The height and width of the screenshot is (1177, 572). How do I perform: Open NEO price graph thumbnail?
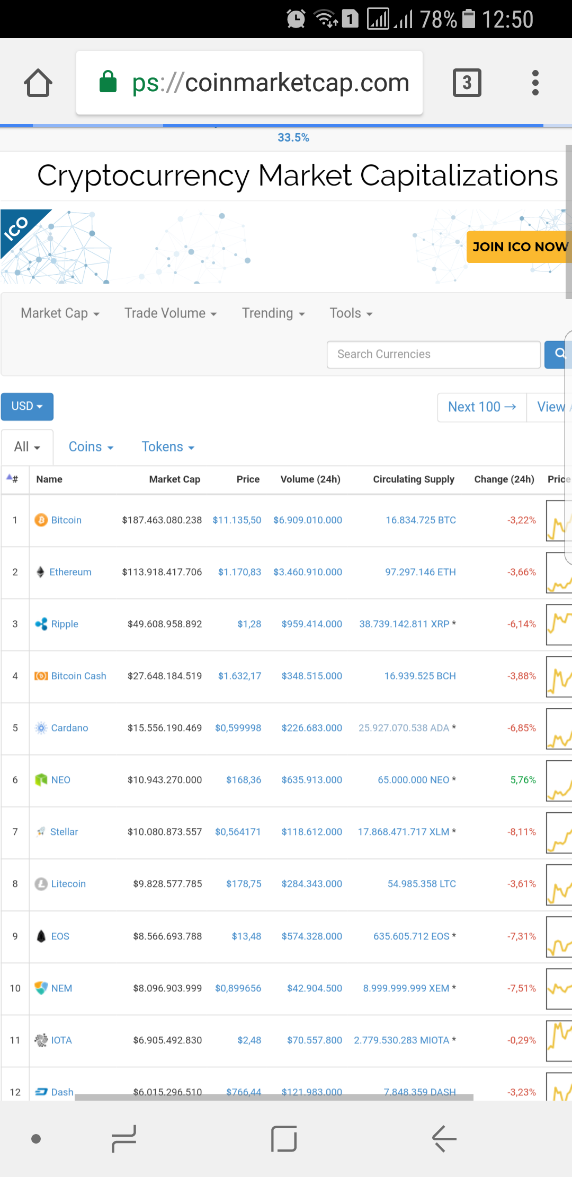(x=559, y=780)
